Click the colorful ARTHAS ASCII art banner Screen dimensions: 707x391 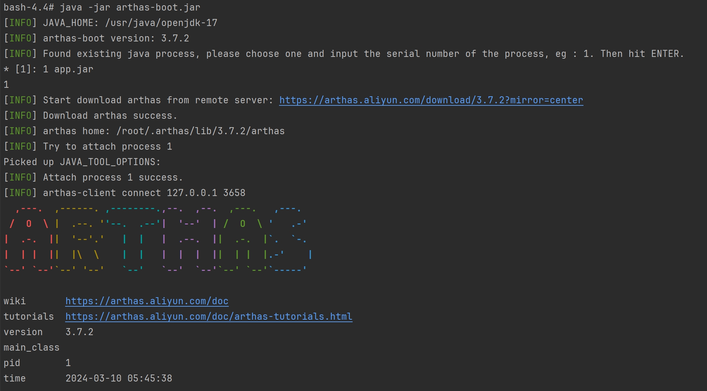158,239
